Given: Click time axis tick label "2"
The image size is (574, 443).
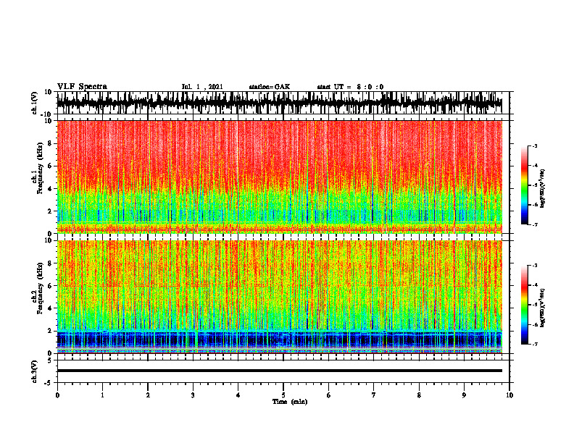Looking at the screenshot, I should point(148,395).
